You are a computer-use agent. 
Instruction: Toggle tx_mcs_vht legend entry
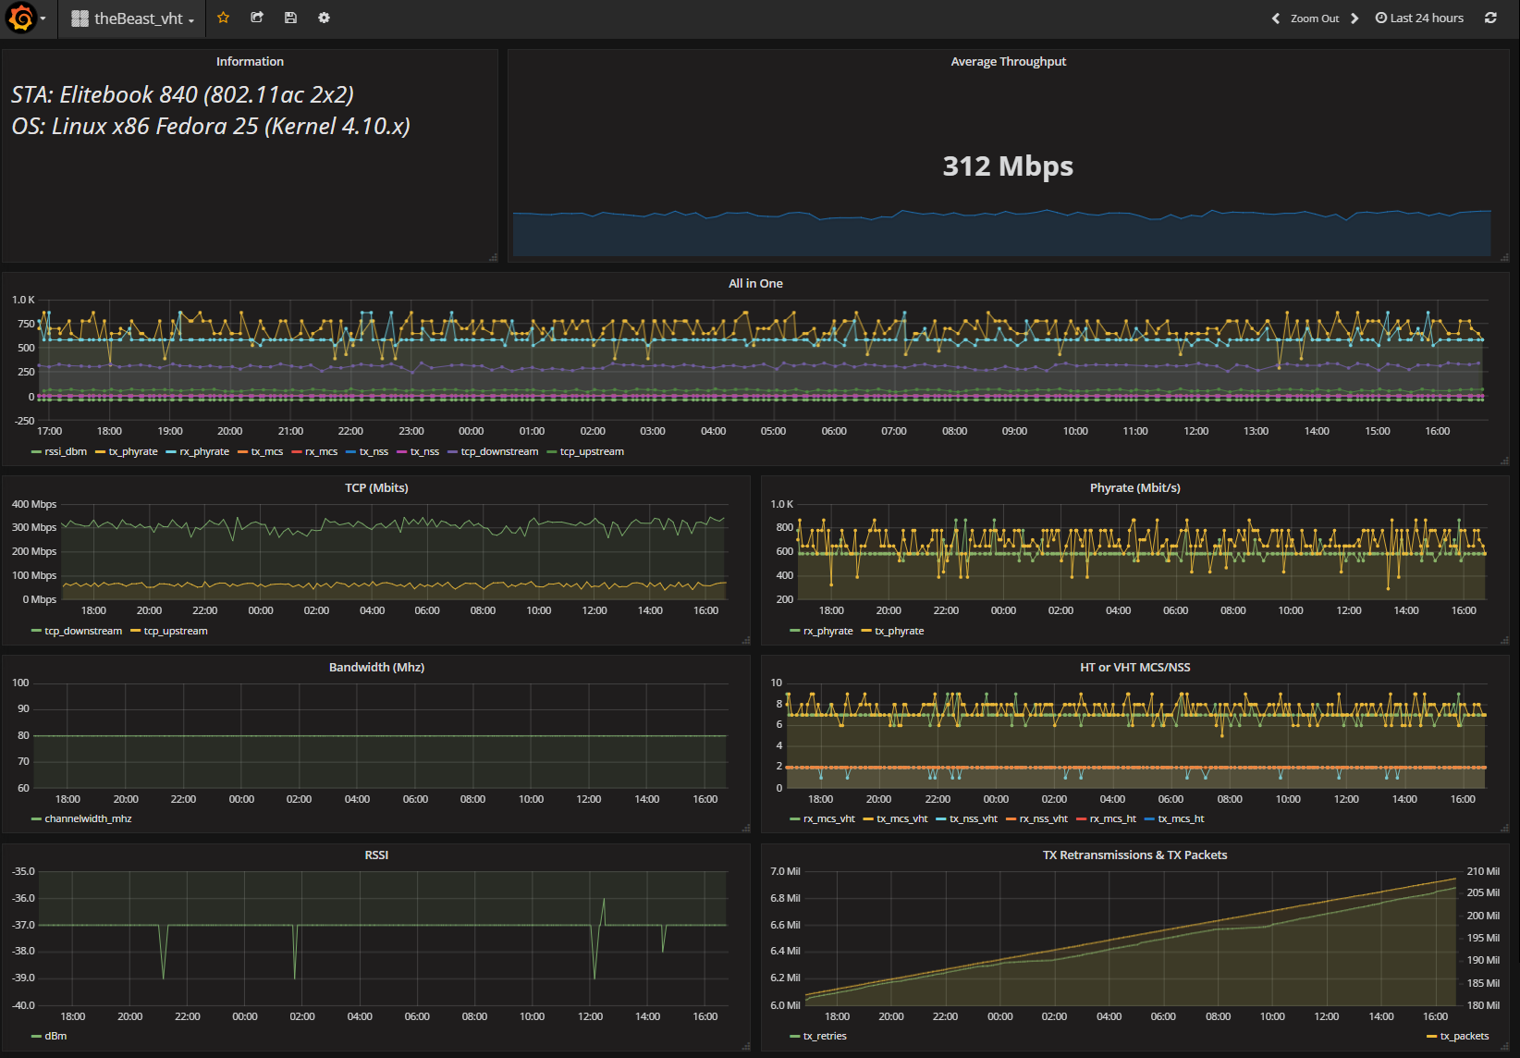click(x=901, y=818)
